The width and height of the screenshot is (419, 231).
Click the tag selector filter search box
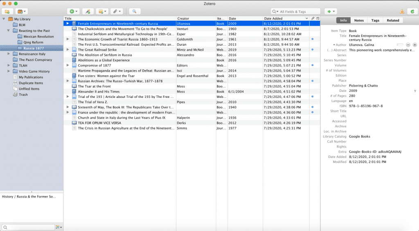pos(27,227)
